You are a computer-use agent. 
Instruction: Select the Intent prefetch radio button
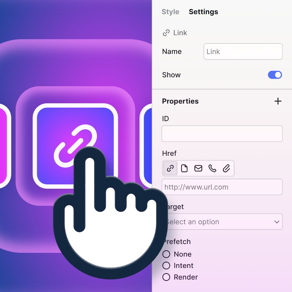166,266
